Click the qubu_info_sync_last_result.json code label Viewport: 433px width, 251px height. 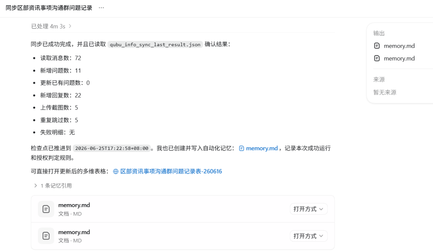pos(155,45)
